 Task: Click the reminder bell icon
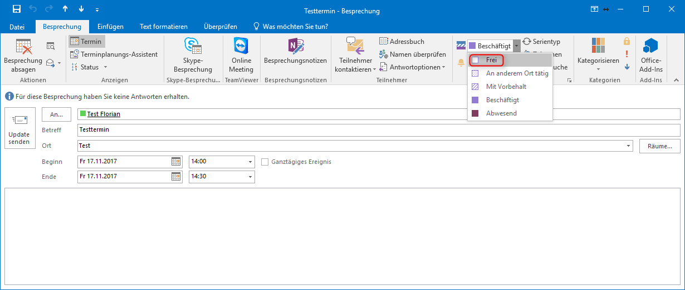point(461,62)
